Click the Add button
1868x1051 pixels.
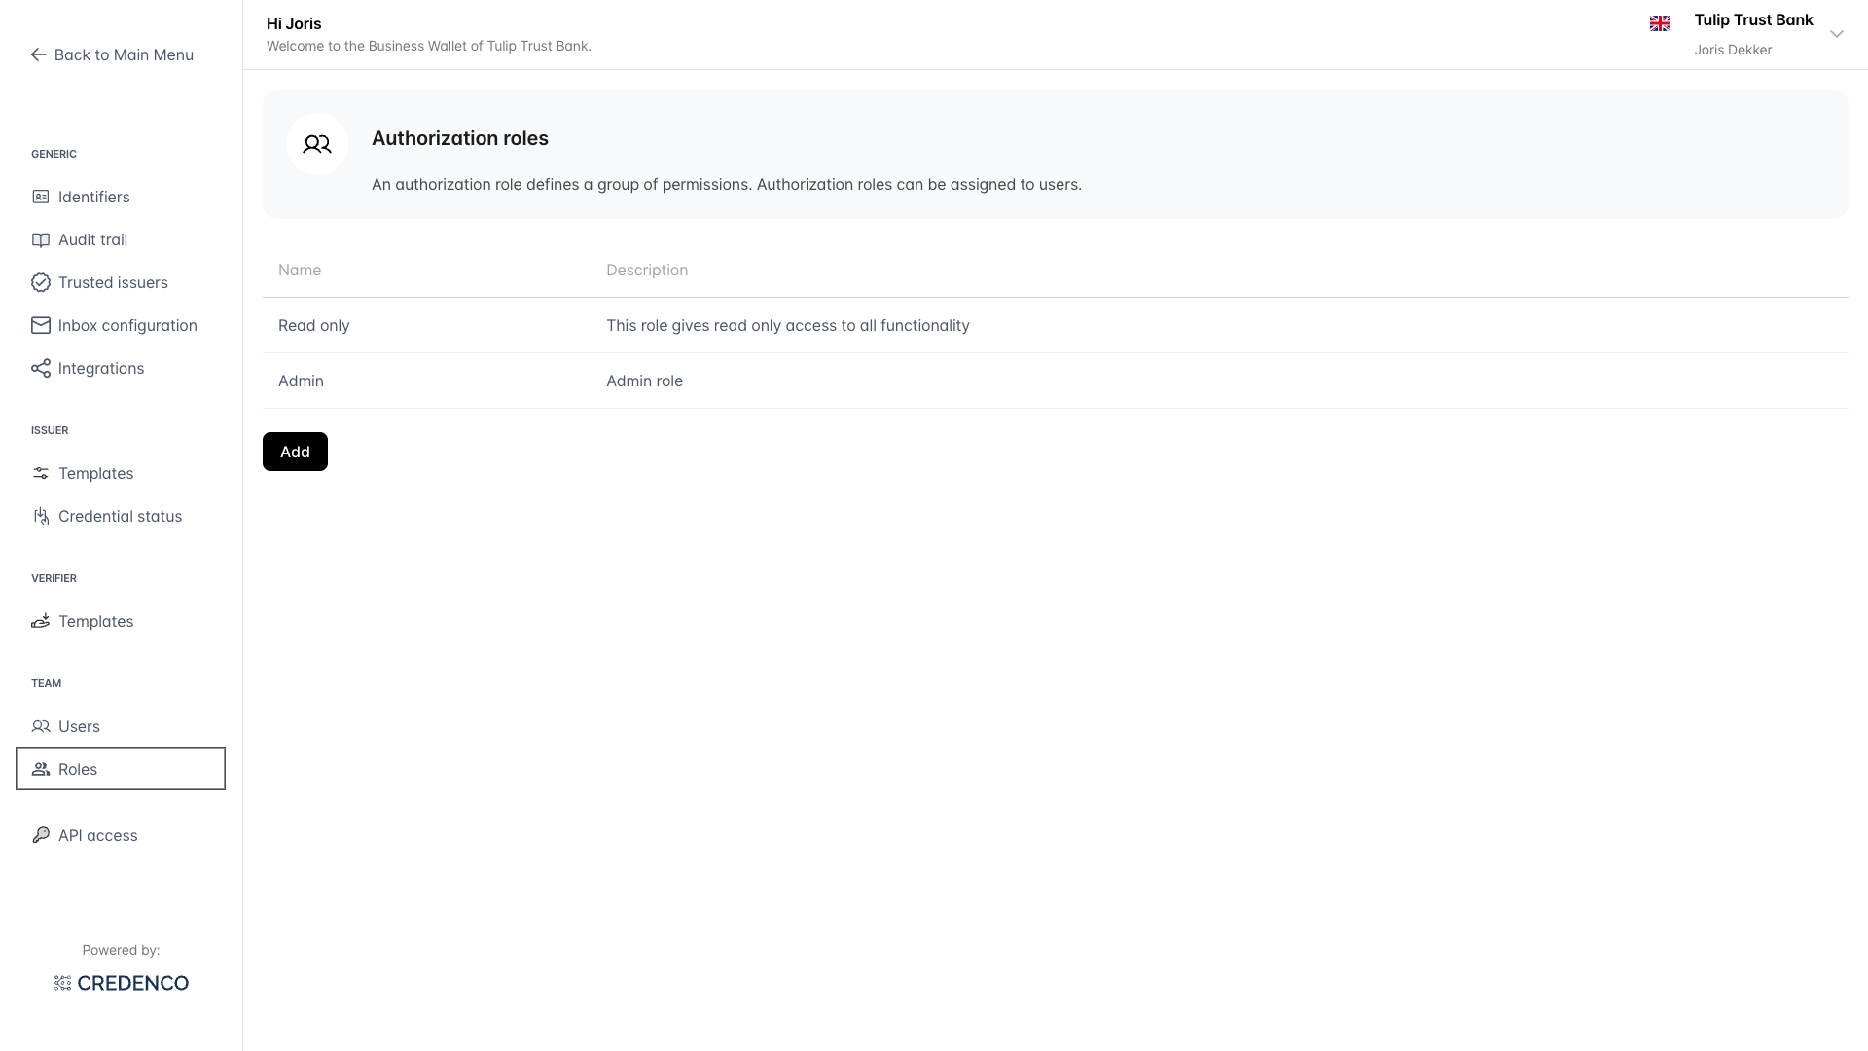(x=295, y=452)
